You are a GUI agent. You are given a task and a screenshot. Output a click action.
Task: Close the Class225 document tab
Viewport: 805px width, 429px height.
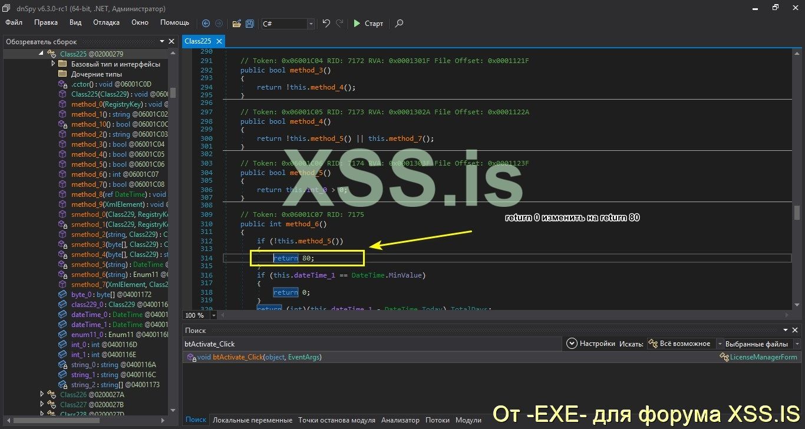coord(219,41)
